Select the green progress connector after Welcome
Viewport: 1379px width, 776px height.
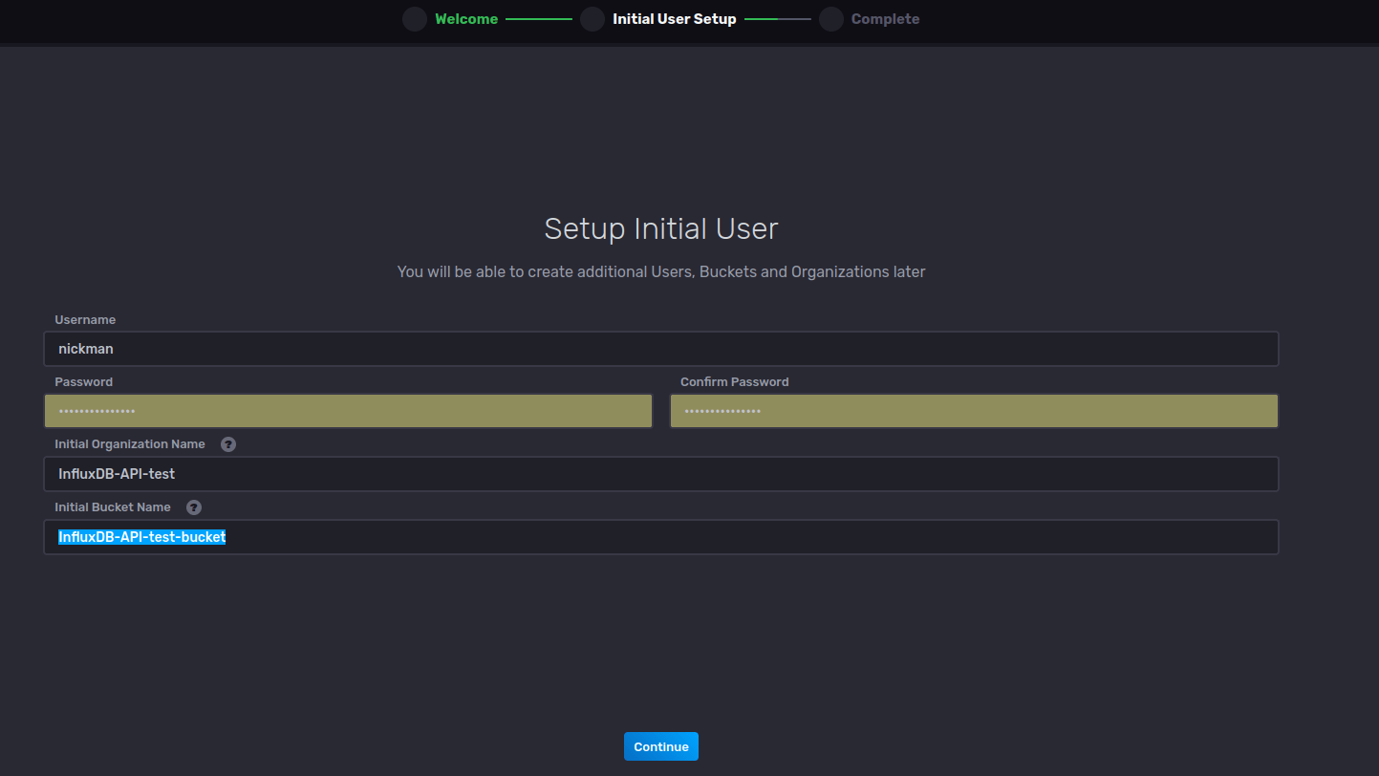tap(539, 19)
